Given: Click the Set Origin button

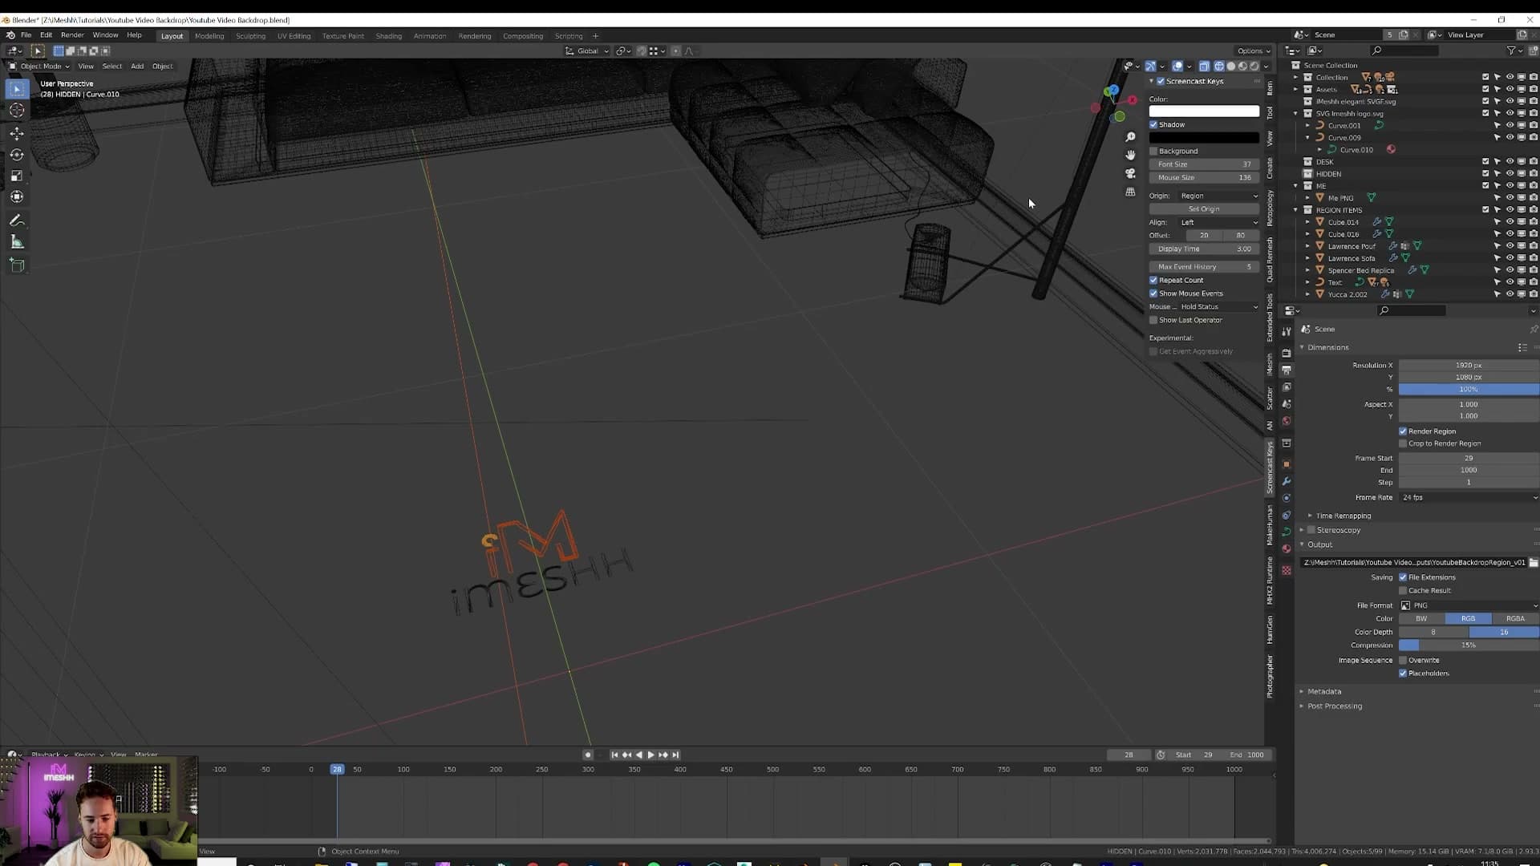Looking at the screenshot, I should pyautogui.click(x=1204, y=208).
